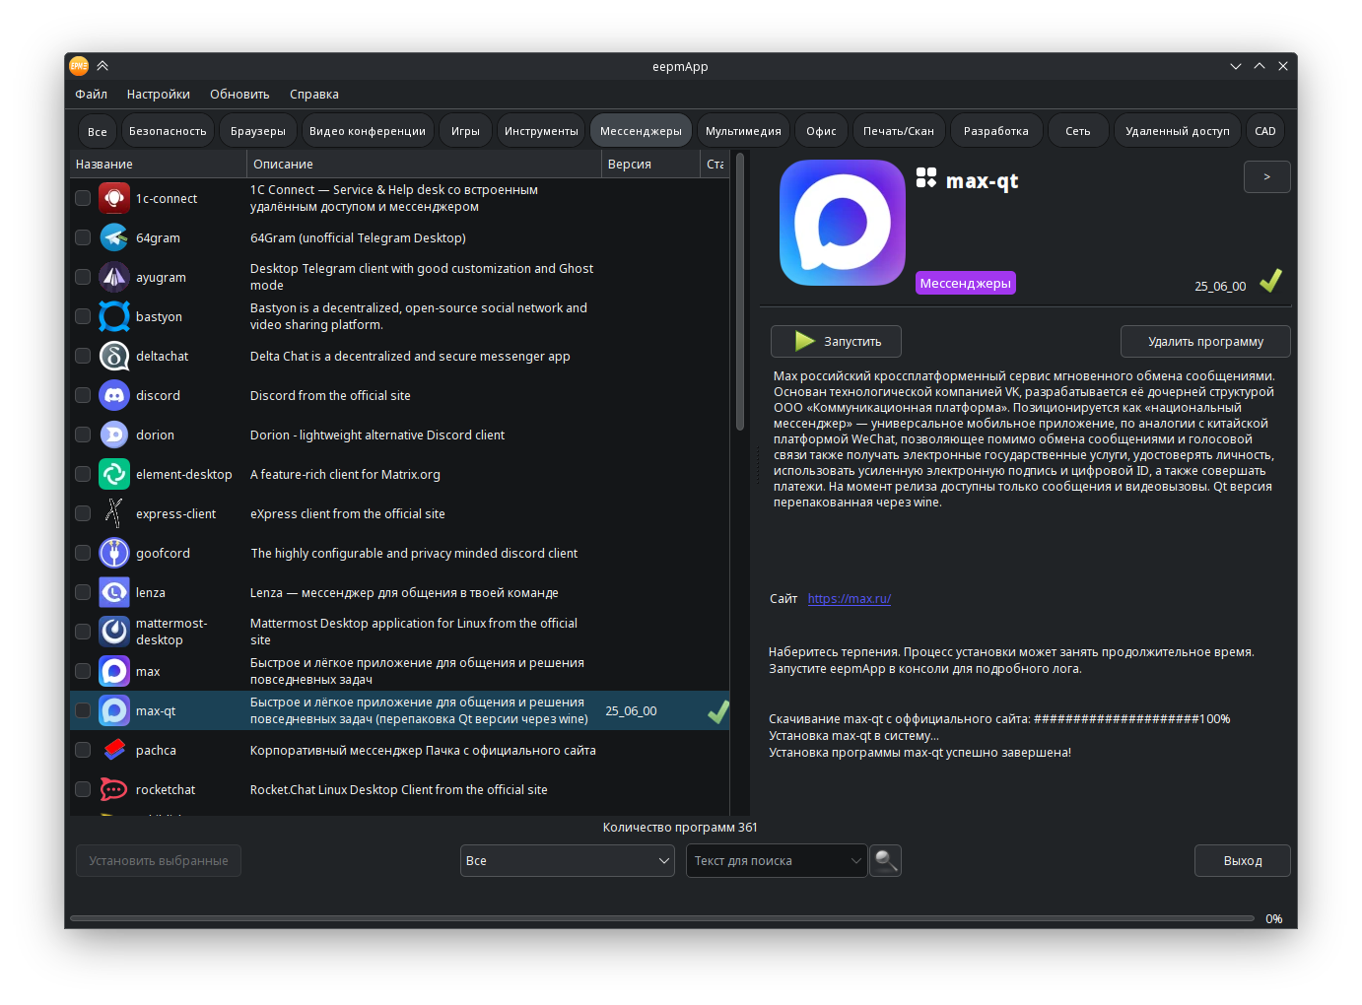Open the Файл menu

click(x=92, y=95)
